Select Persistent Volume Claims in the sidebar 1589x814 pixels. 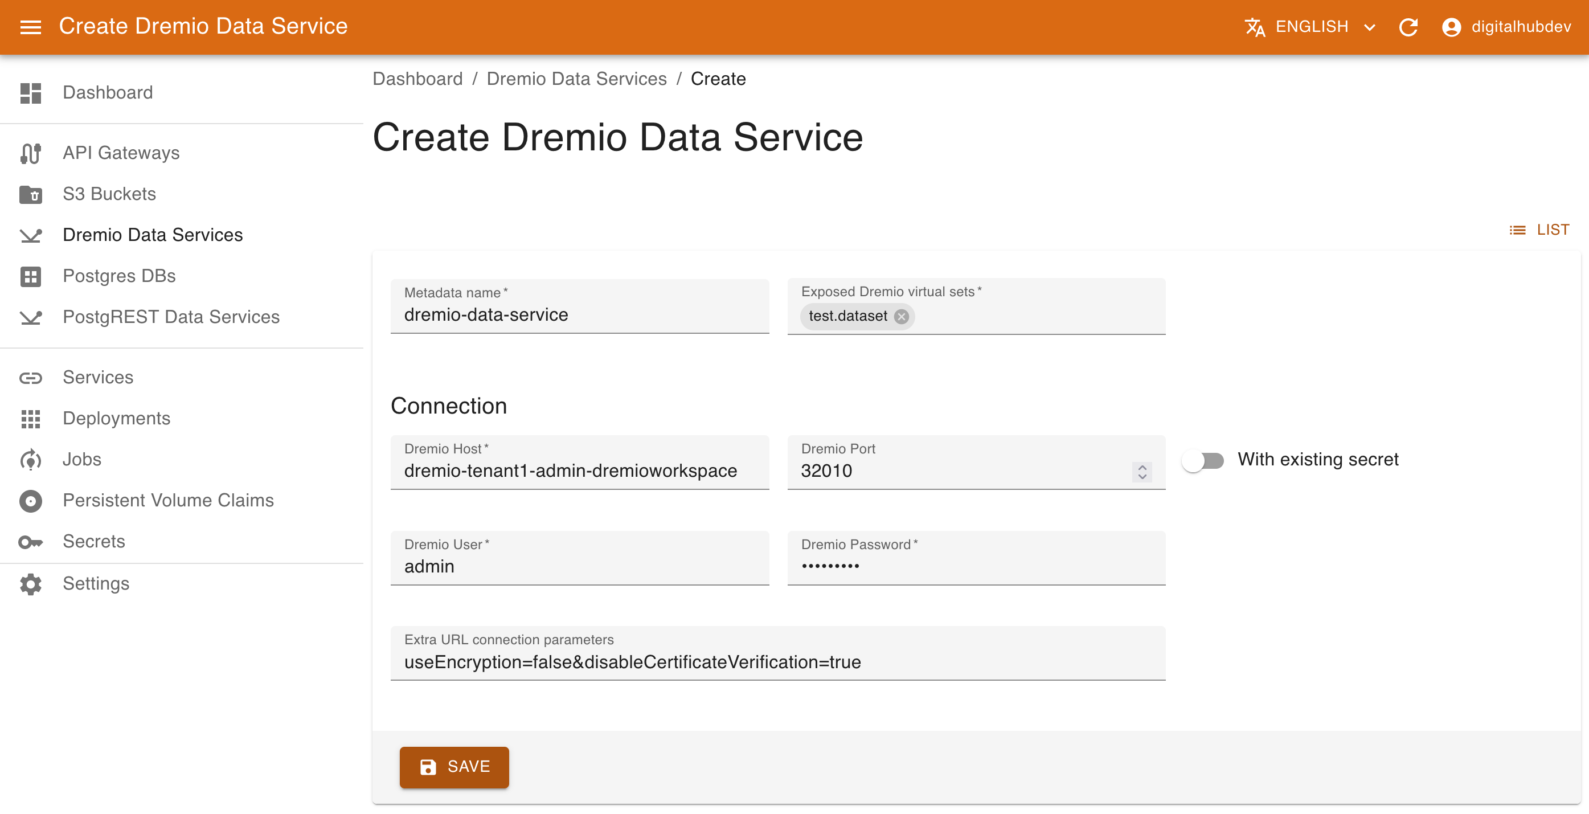click(168, 501)
